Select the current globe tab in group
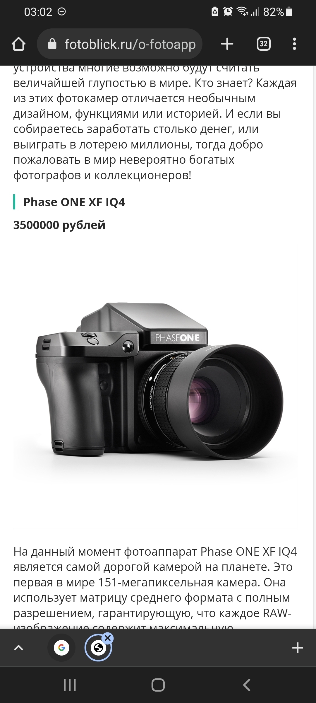The width and height of the screenshot is (316, 703). (x=98, y=648)
